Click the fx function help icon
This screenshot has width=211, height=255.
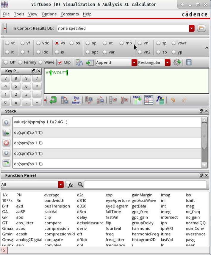(69, 185)
